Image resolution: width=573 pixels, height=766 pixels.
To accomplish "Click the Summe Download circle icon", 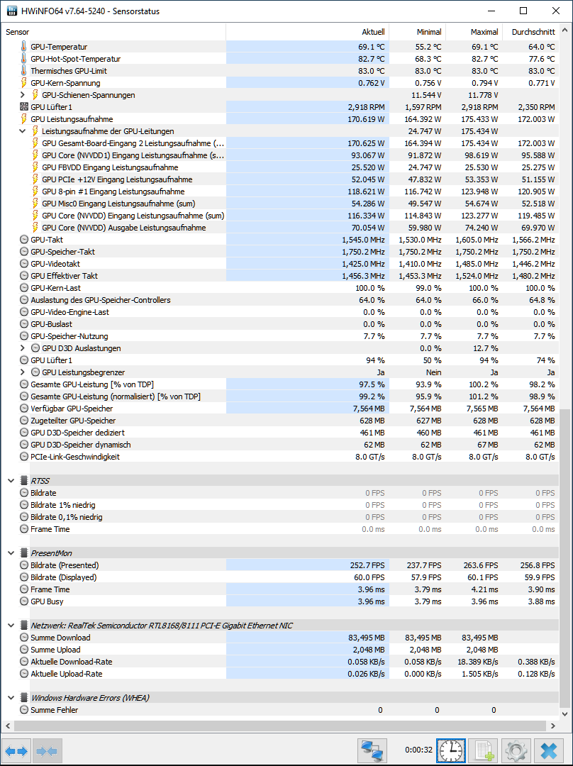I will click(24, 638).
